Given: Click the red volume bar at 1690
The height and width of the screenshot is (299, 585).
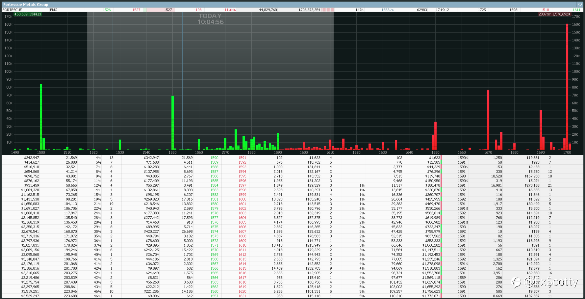Looking at the screenshot, I should (x=541, y=130).
